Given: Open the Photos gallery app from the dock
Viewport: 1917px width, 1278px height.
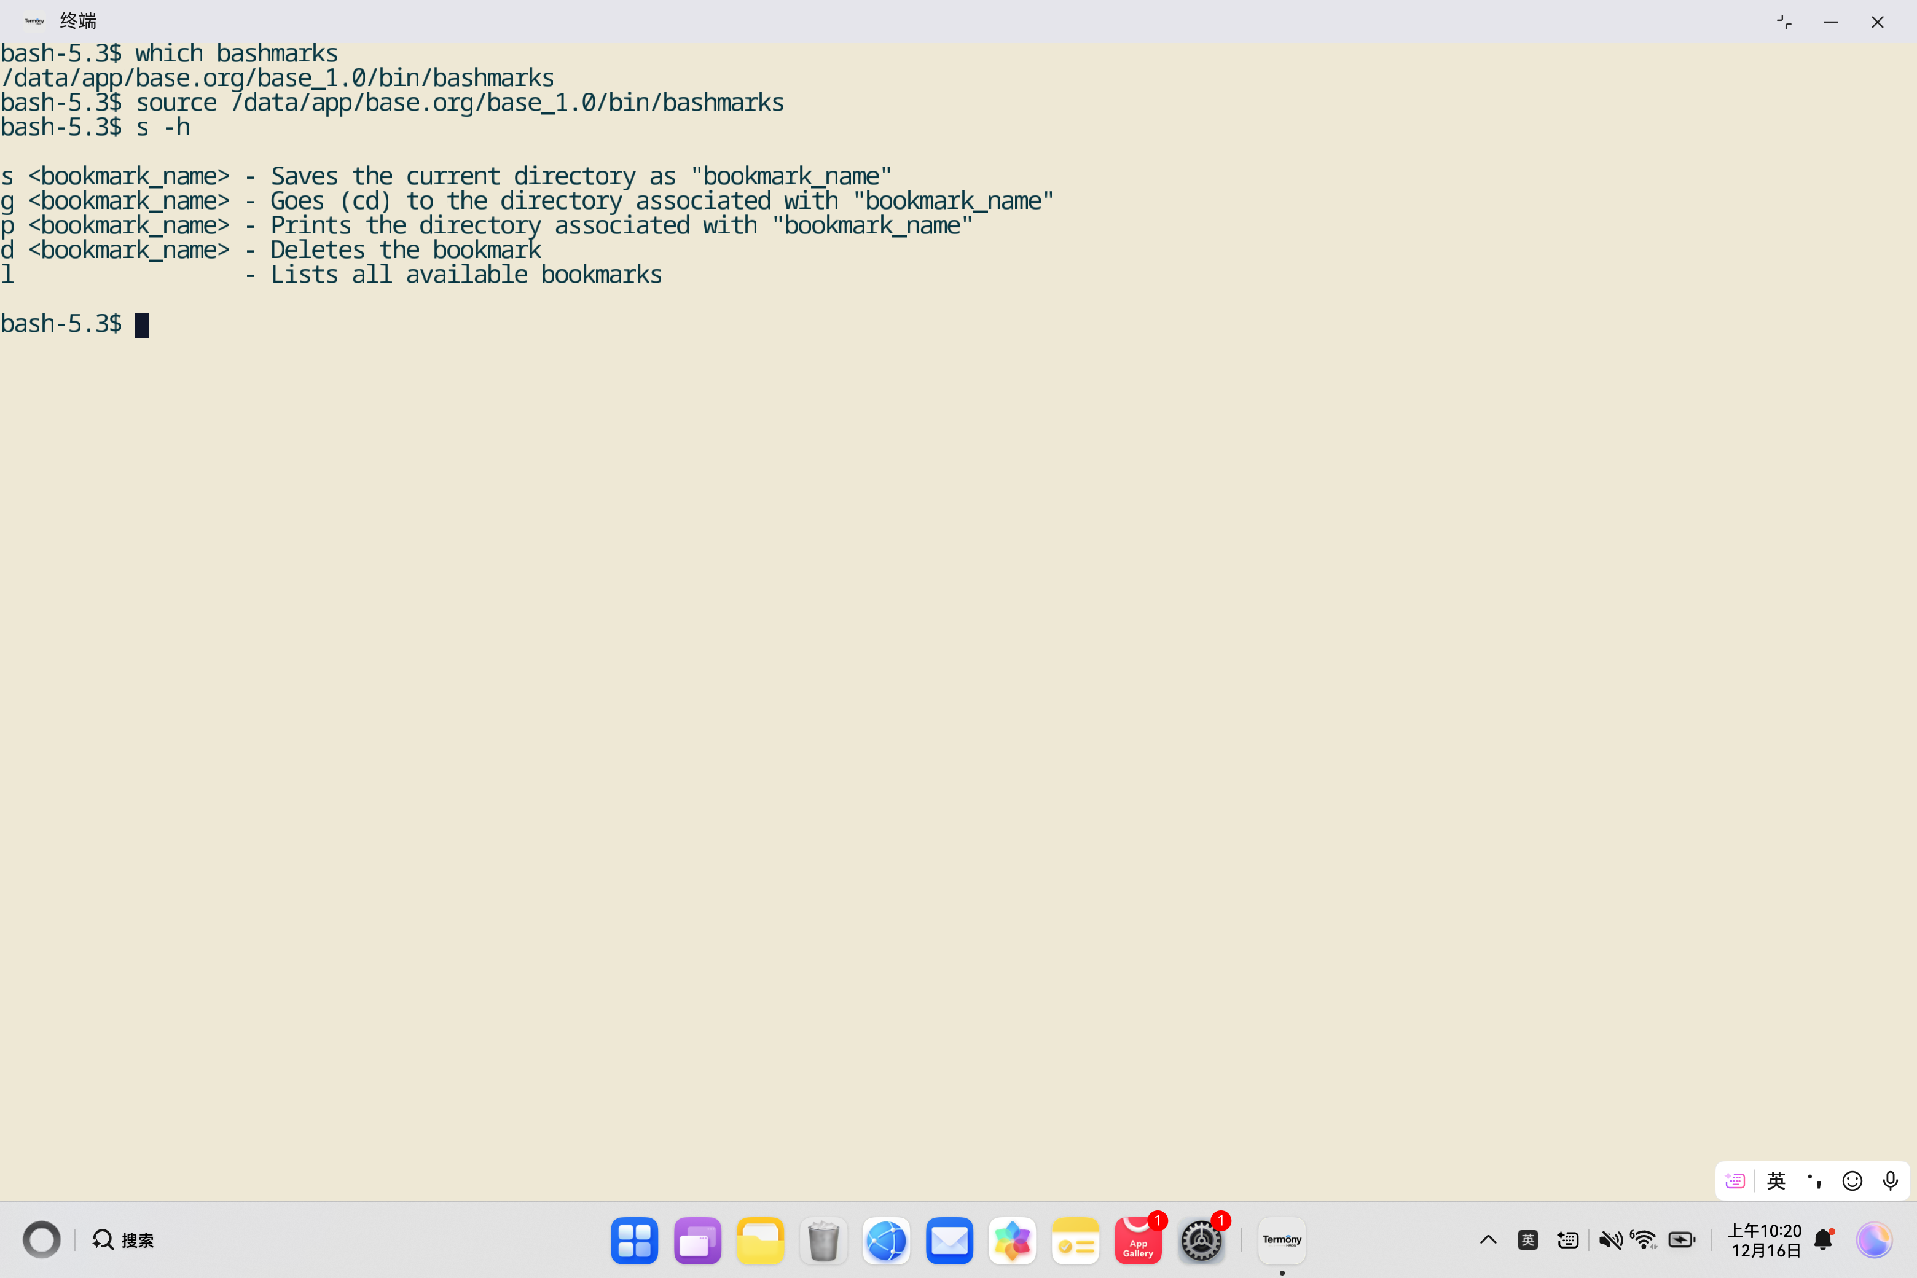Looking at the screenshot, I should (x=1013, y=1240).
